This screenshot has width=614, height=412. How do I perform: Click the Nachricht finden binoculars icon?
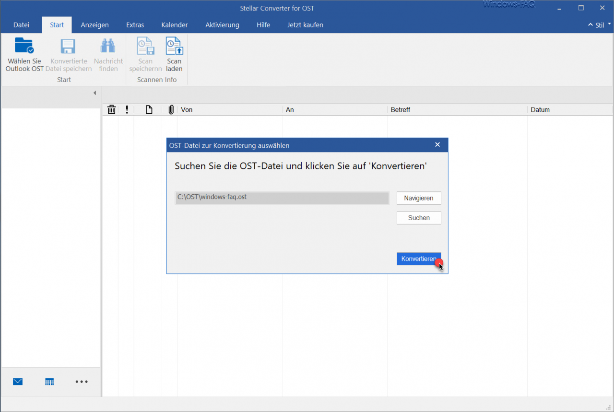[x=108, y=46]
